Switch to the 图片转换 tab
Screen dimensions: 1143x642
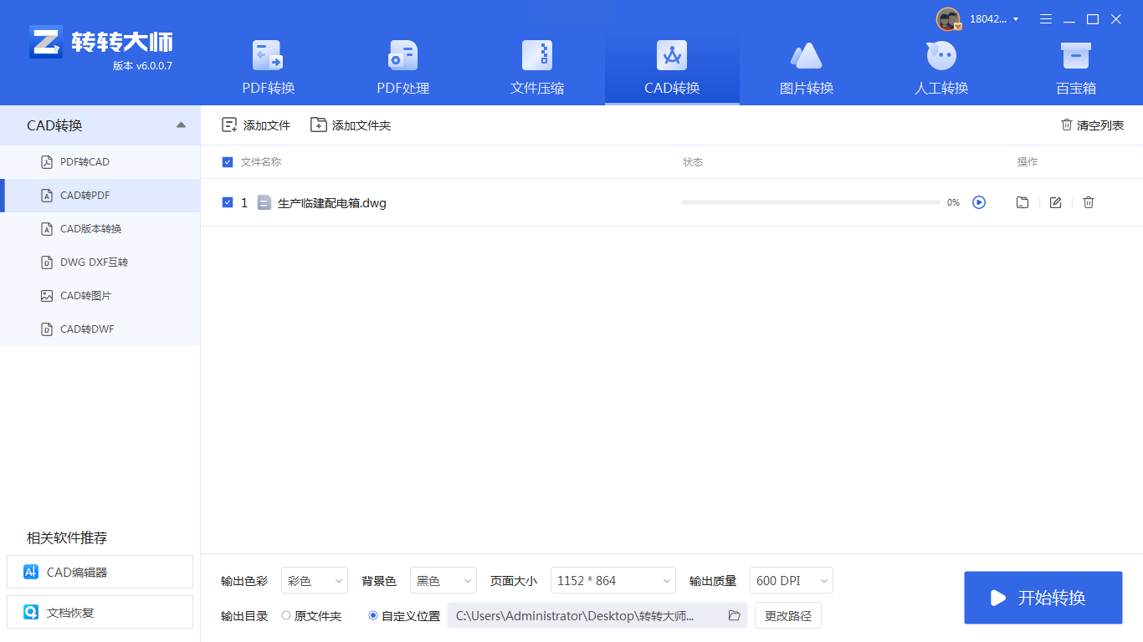pyautogui.click(x=807, y=68)
